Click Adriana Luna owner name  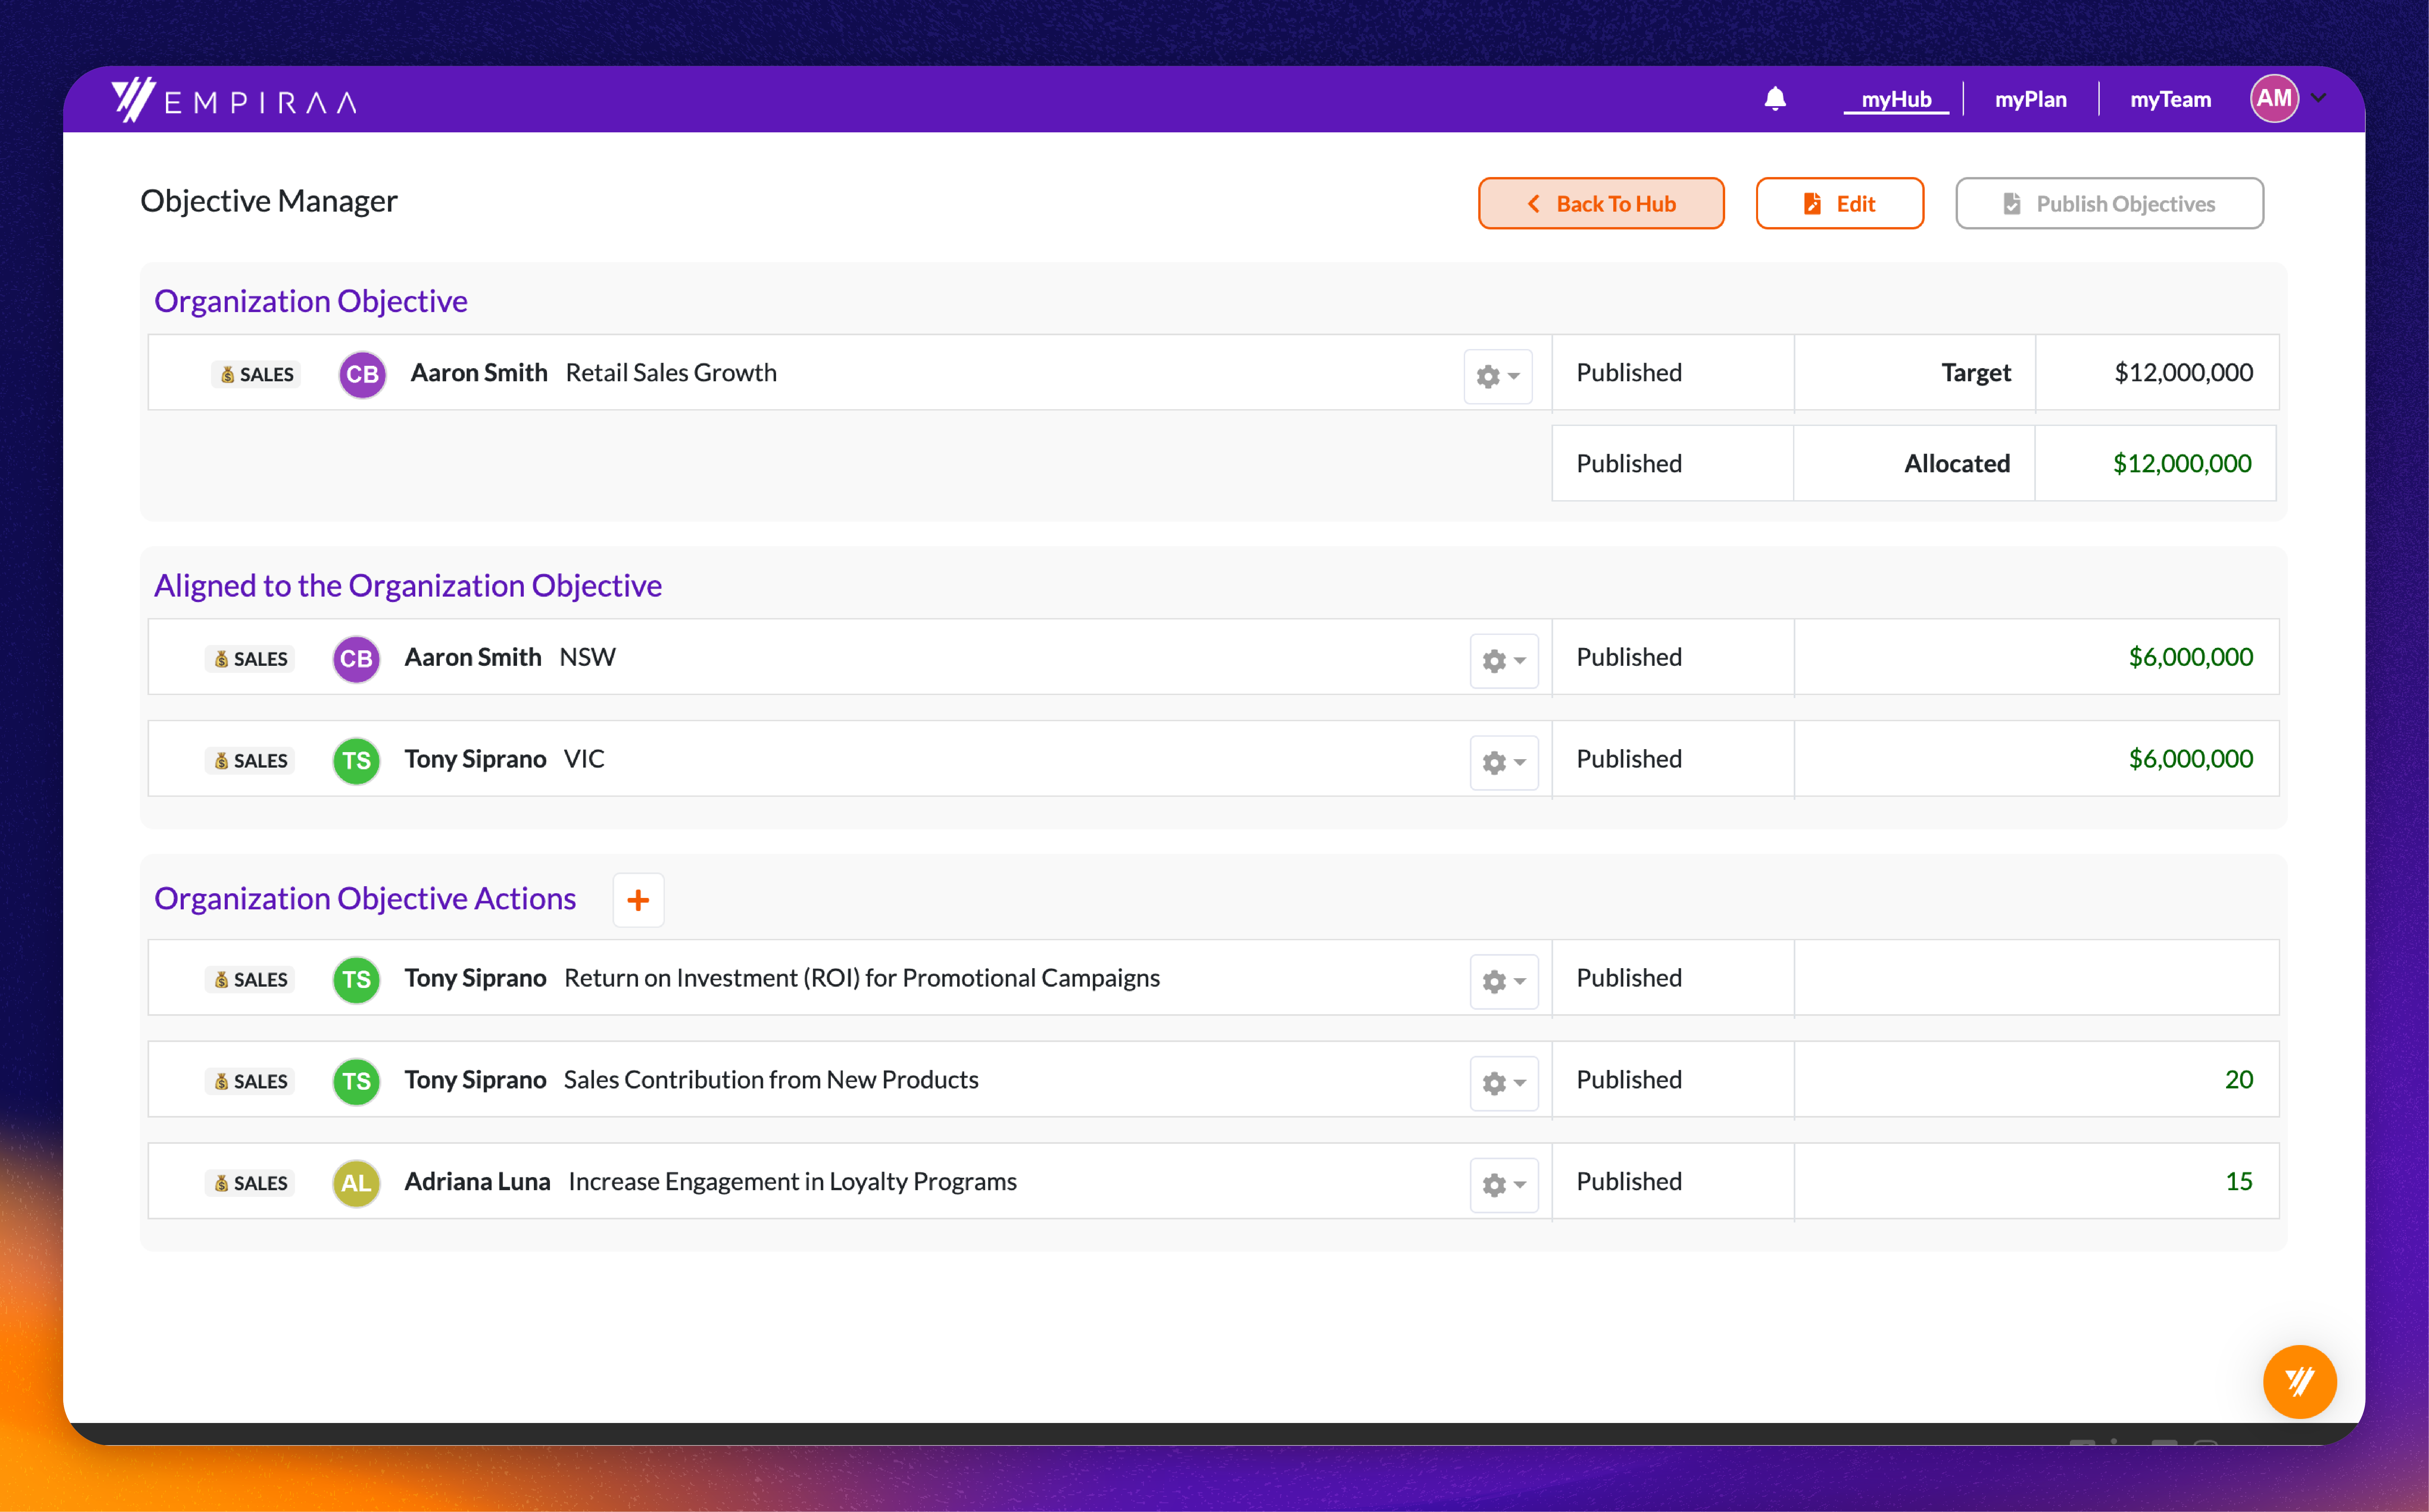tap(477, 1182)
